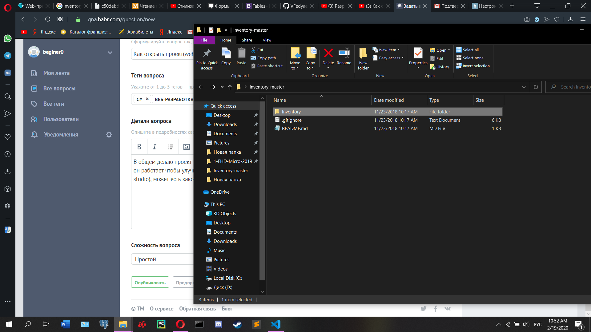Open the File ribbon tab
Screen dimensions: 591x332
click(204, 40)
